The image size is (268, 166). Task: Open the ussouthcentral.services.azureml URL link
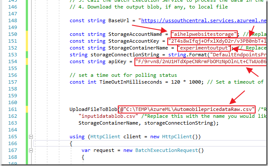click(204, 20)
